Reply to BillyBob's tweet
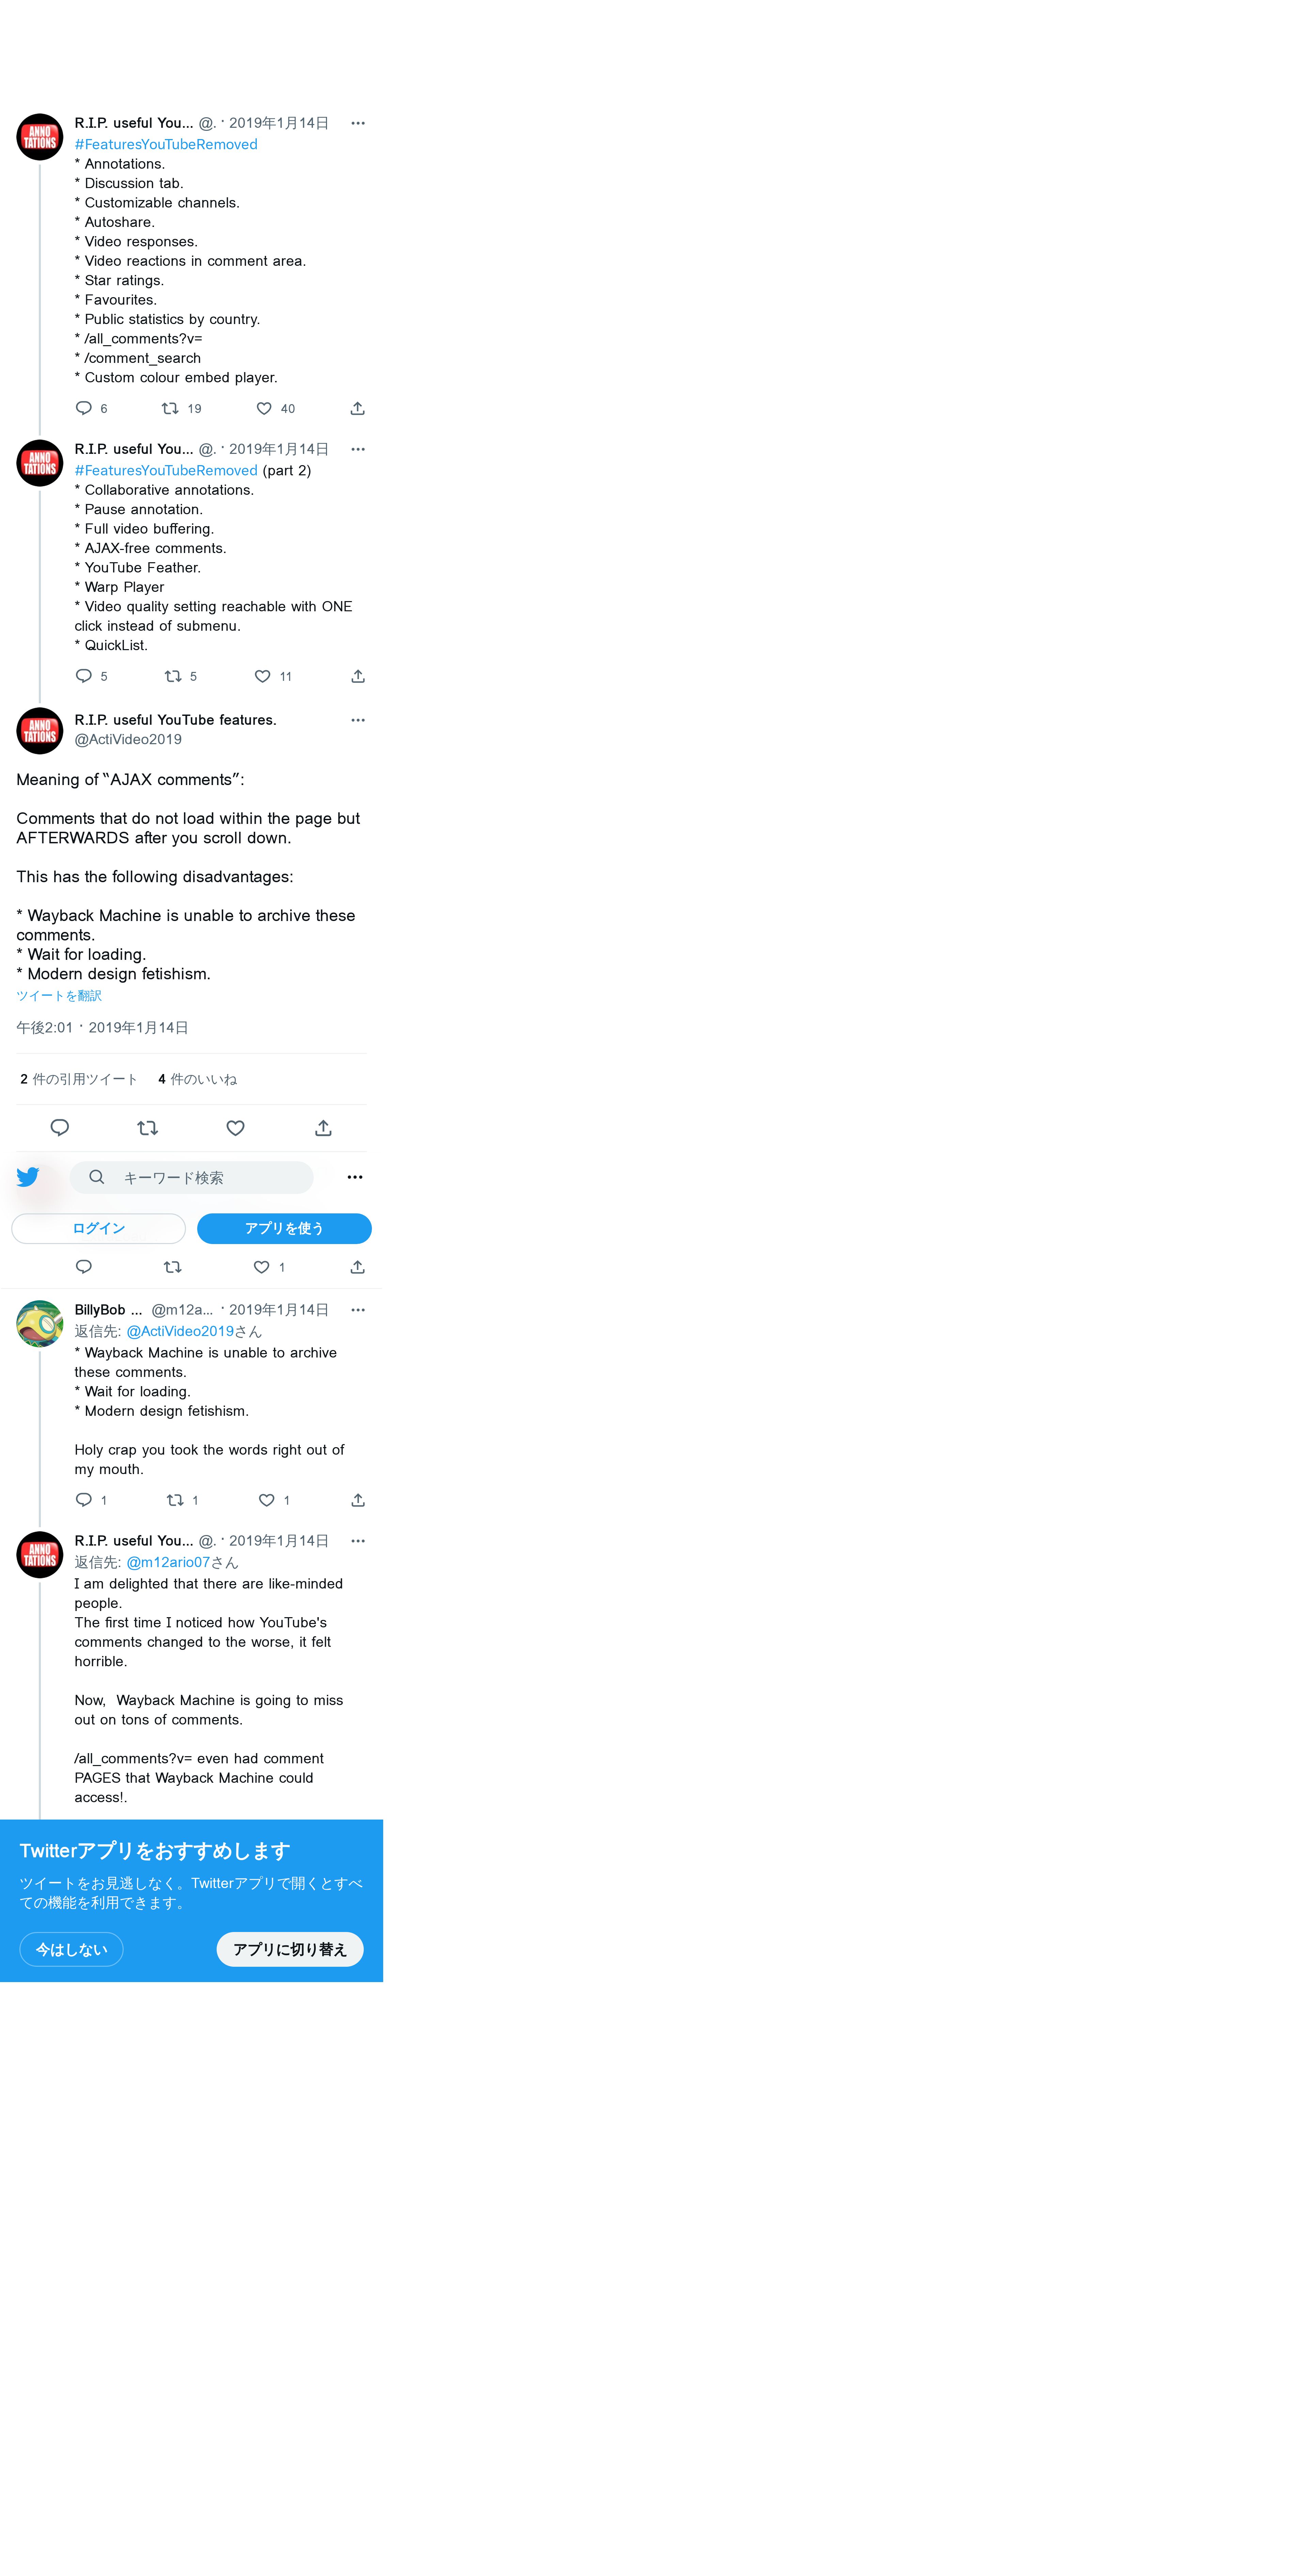The height and width of the screenshot is (2576, 1312). 84,1500
